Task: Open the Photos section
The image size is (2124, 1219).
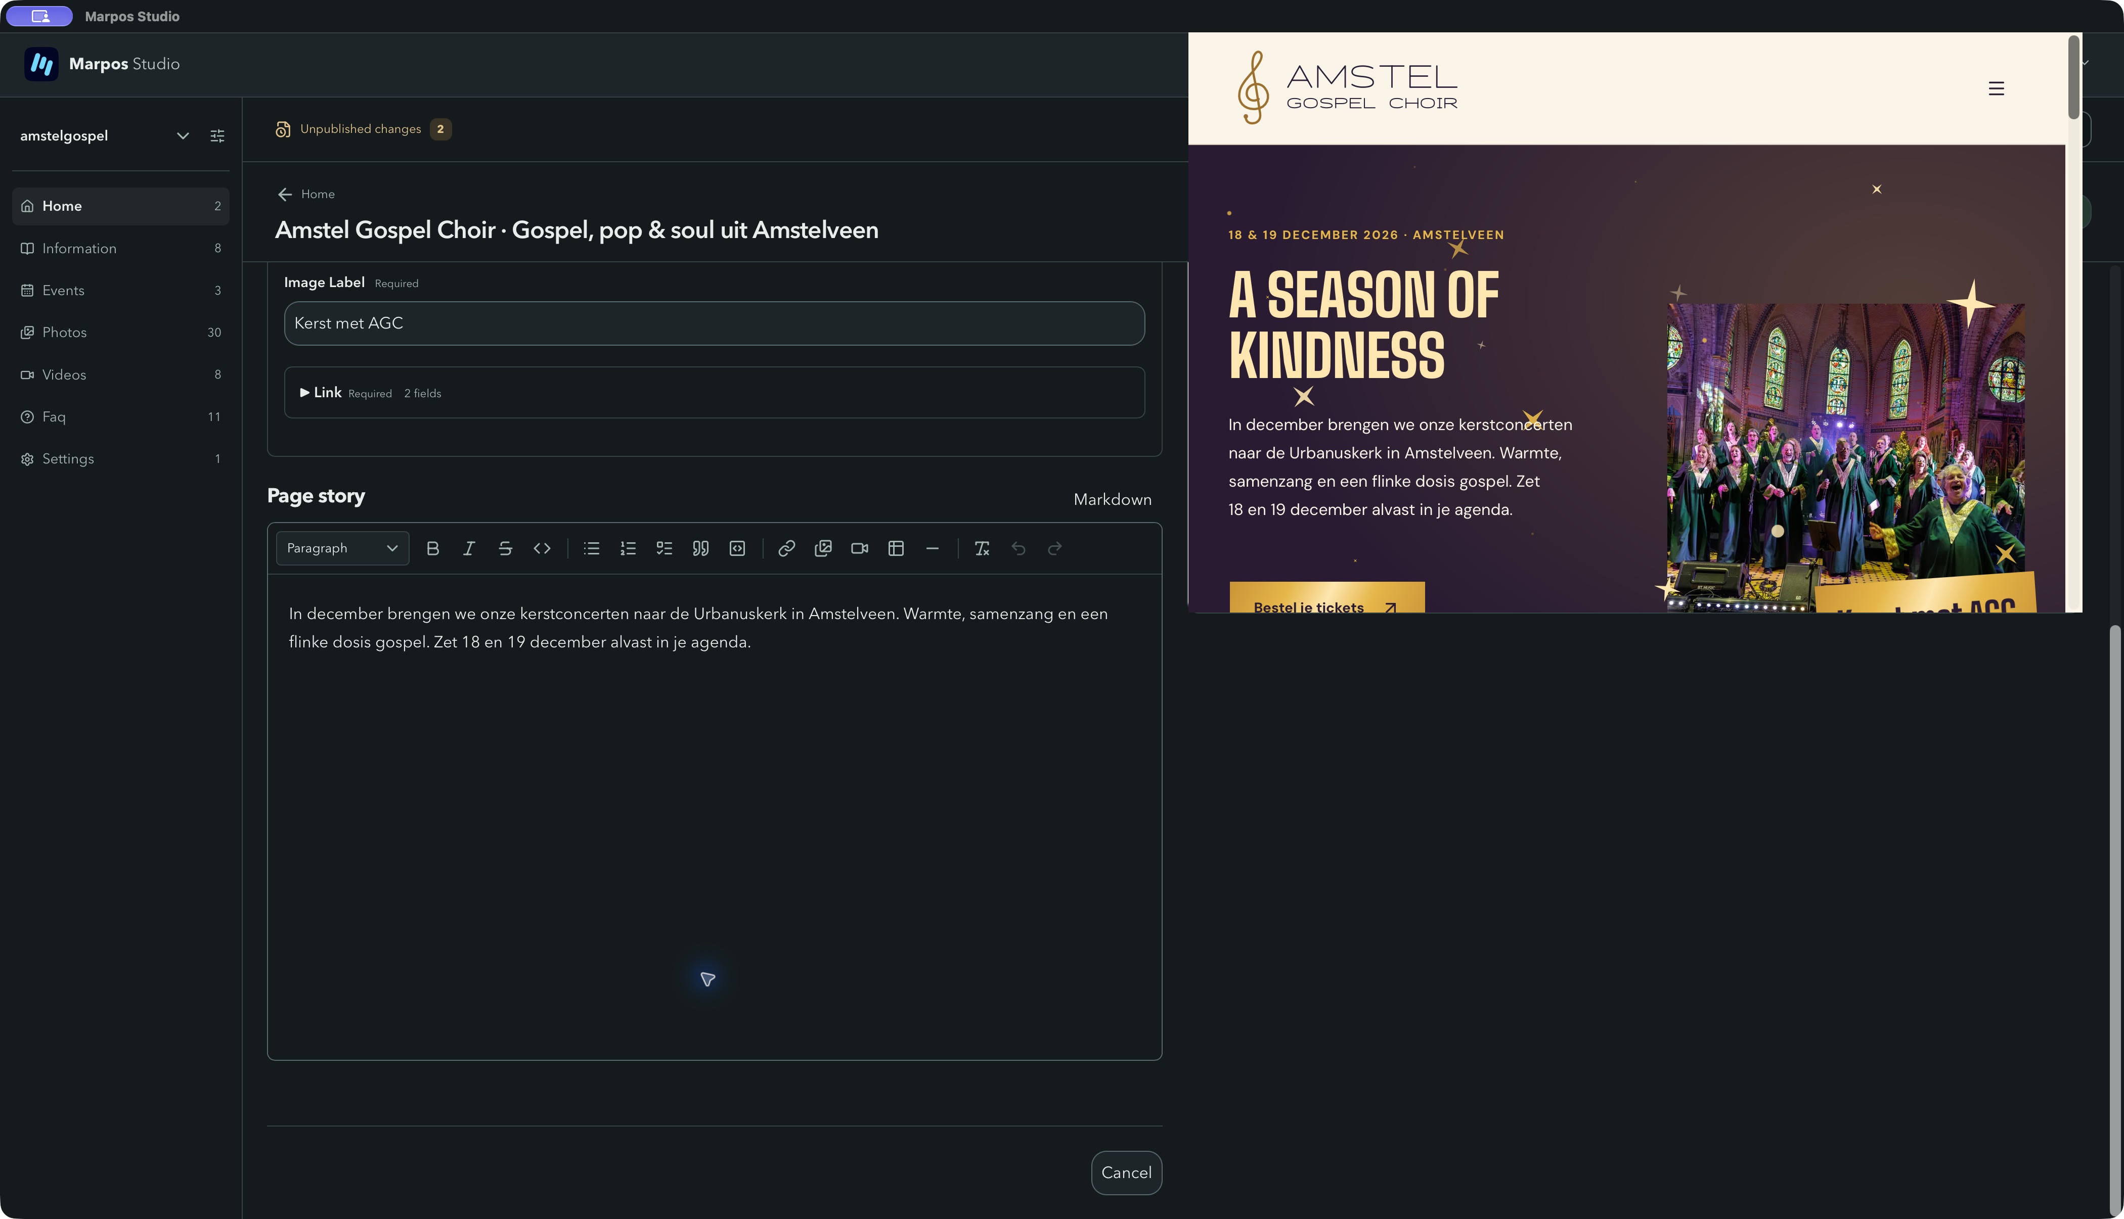Action: [x=120, y=333]
